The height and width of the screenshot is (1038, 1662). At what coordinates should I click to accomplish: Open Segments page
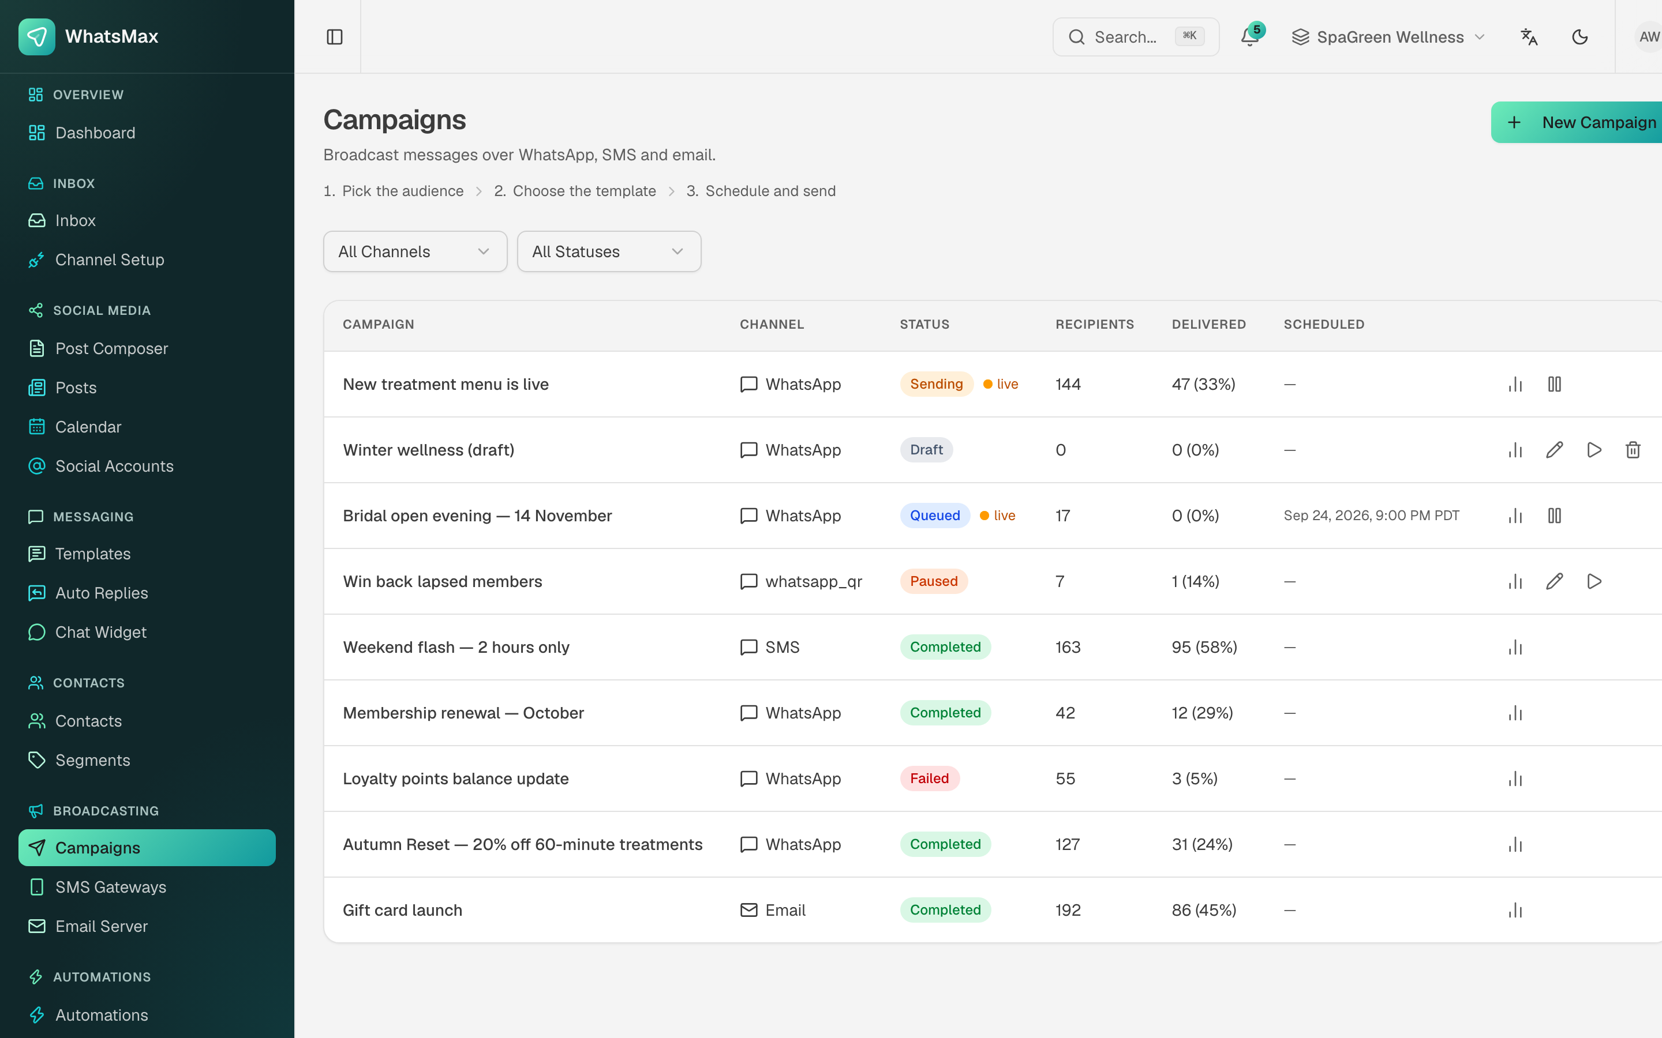click(x=147, y=761)
